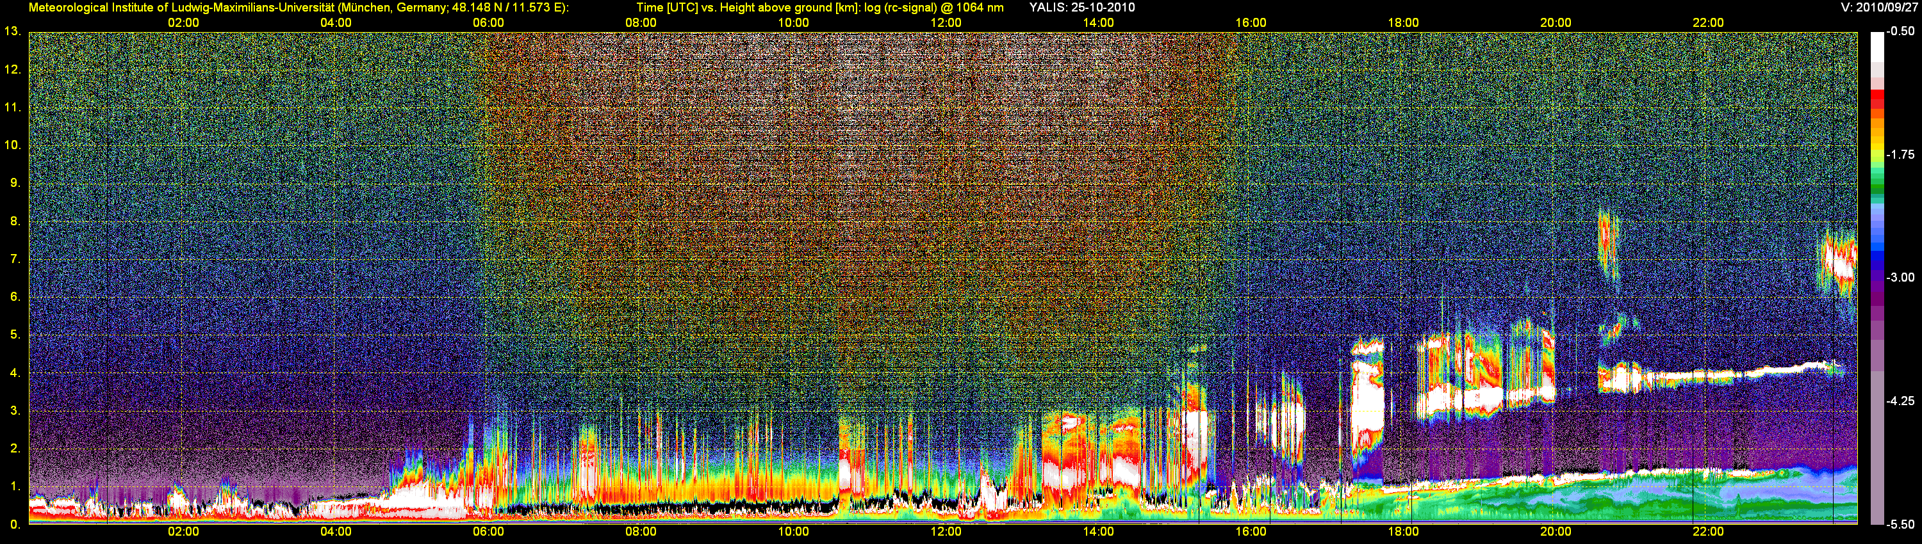
Task: Click the 22:00 label on the bottom time axis
Action: [1709, 532]
